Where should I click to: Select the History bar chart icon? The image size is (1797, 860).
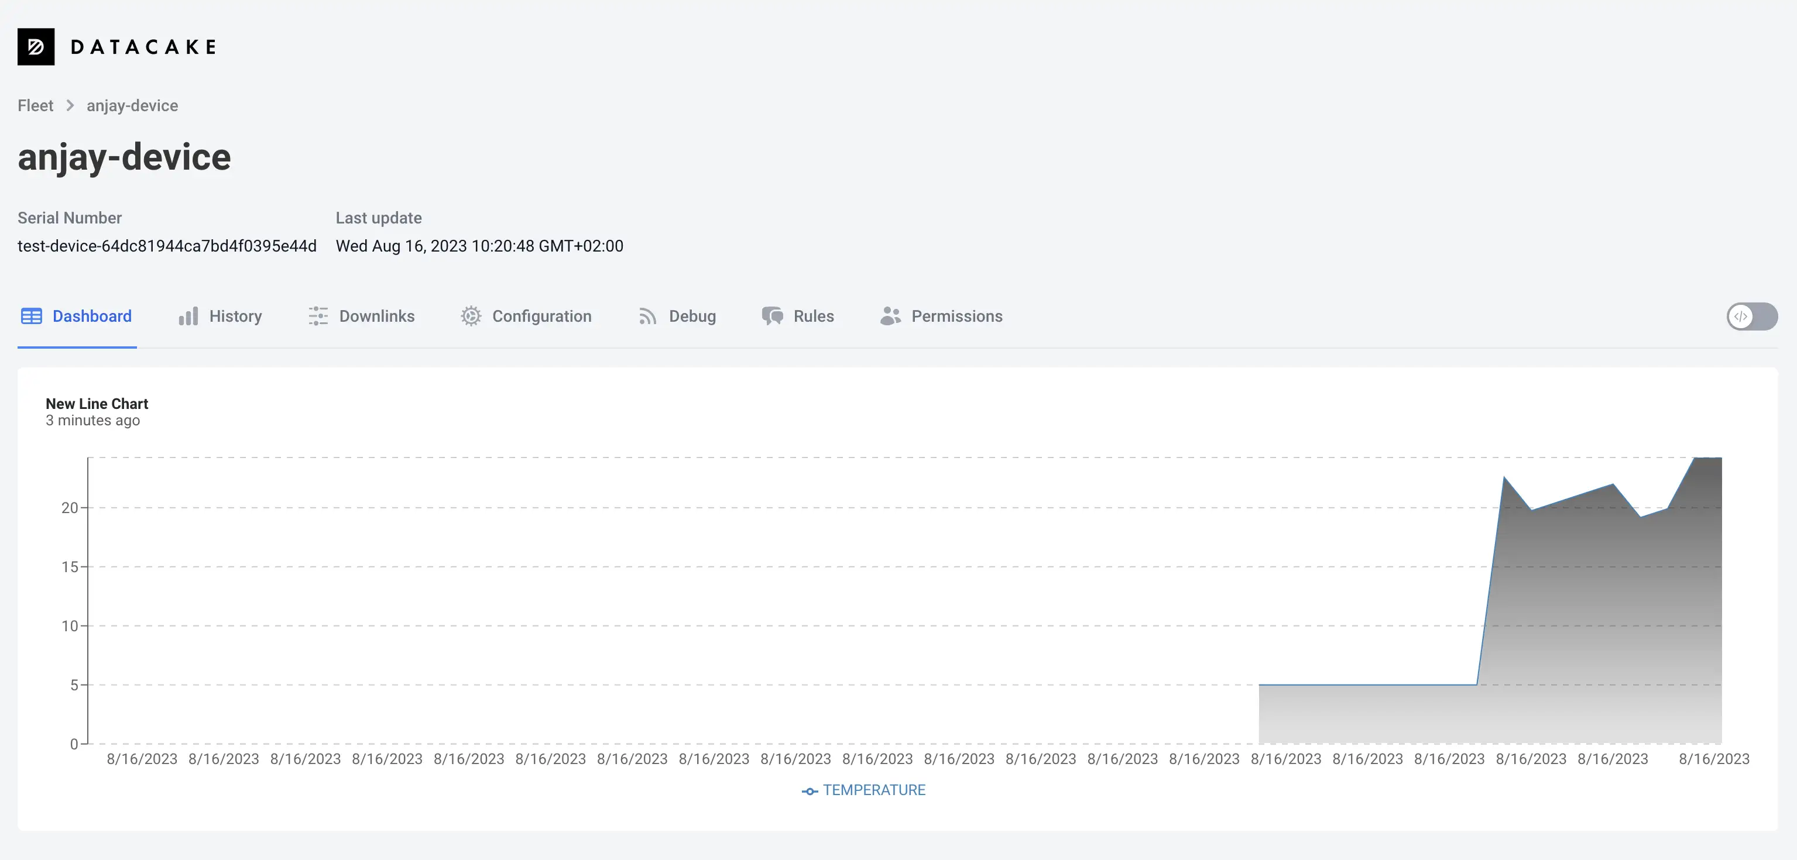tap(187, 316)
